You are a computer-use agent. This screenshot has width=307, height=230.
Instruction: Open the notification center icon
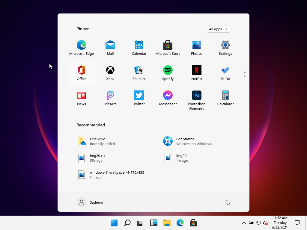[x=297, y=223]
